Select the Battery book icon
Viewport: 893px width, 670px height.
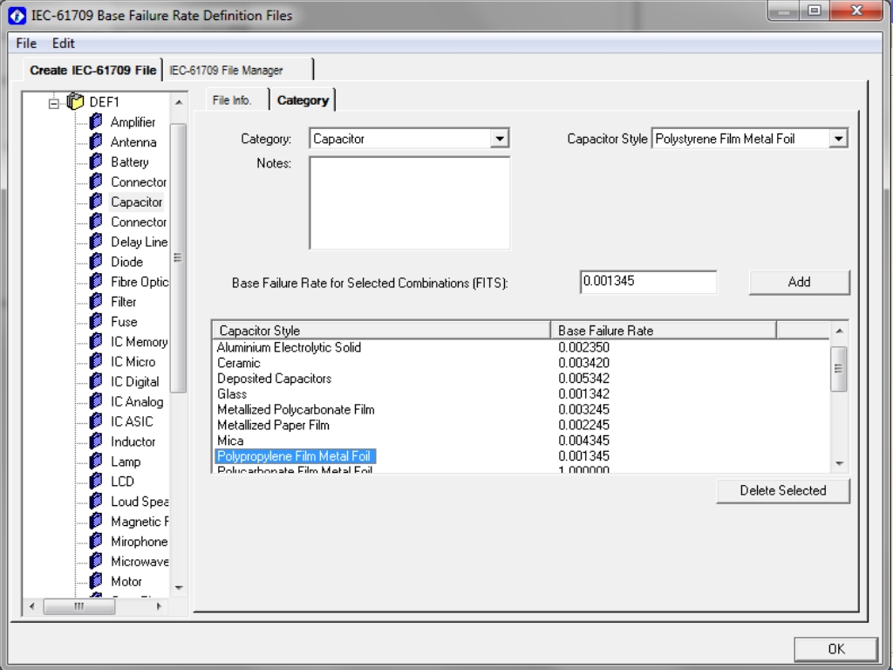[96, 161]
